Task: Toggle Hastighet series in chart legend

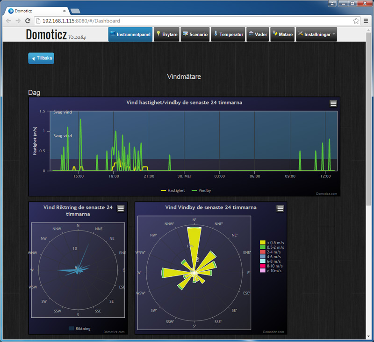Action: pos(173,191)
